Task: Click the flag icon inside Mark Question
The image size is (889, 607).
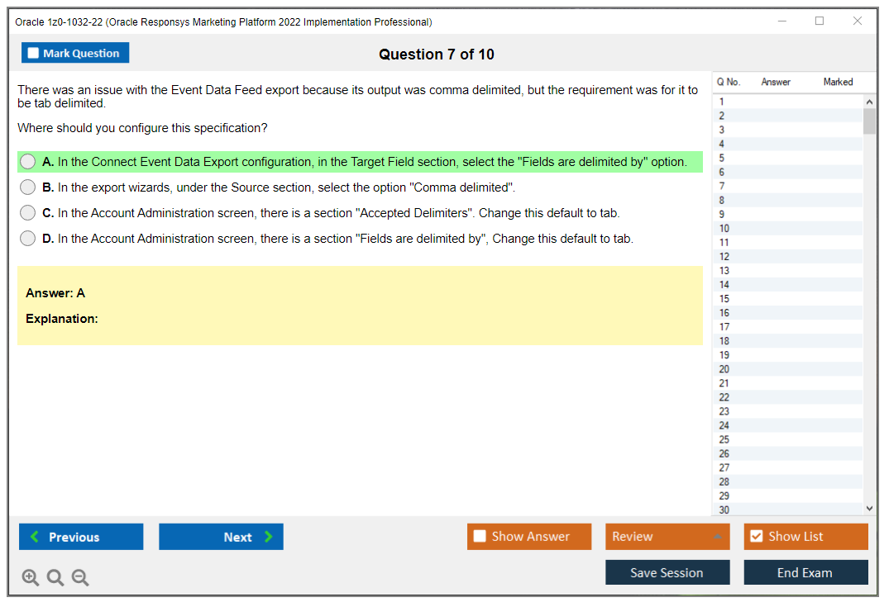Action: [32, 52]
